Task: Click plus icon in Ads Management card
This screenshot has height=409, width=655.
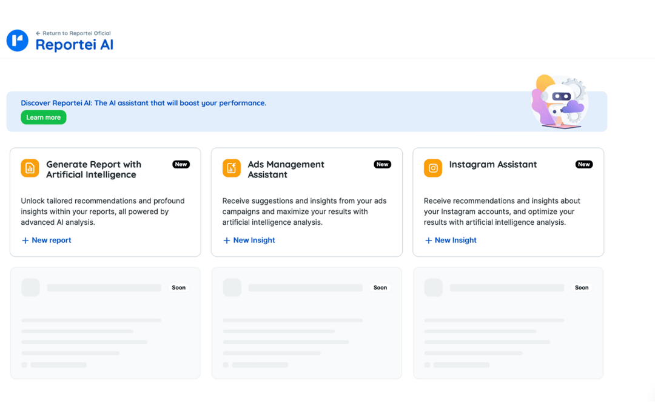Action: point(226,241)
